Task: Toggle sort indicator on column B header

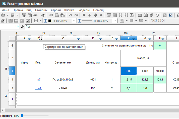Action: [x=40, y=38]
